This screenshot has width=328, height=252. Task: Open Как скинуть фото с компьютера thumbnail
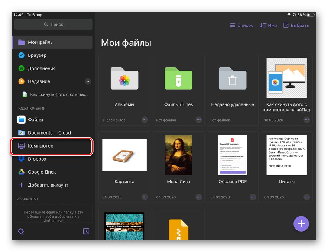[x=286, y=78]
